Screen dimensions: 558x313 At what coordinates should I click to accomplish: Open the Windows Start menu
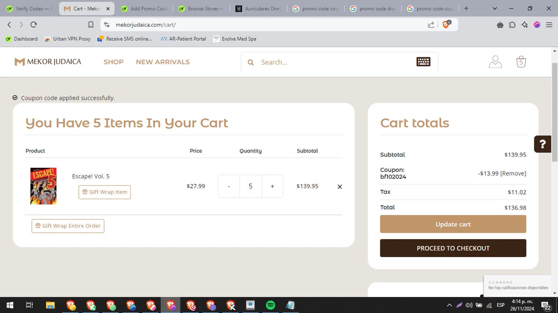[x=10, y=305]
